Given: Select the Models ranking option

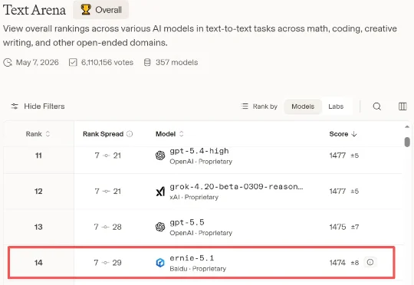Looking at the screenshot, I should 303,106.
